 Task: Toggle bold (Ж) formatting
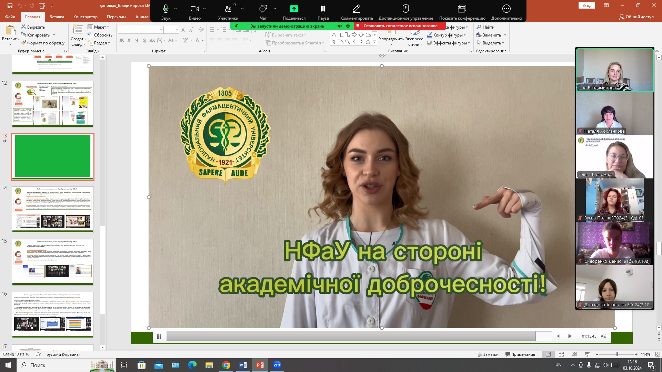[x=121, y=40]
